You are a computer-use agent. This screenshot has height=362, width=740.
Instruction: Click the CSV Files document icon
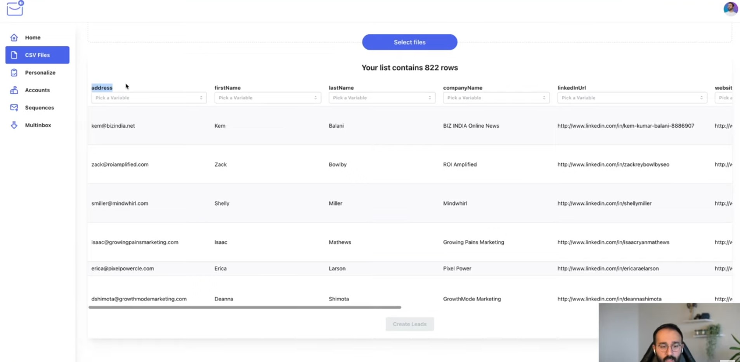tap(14, 55)
